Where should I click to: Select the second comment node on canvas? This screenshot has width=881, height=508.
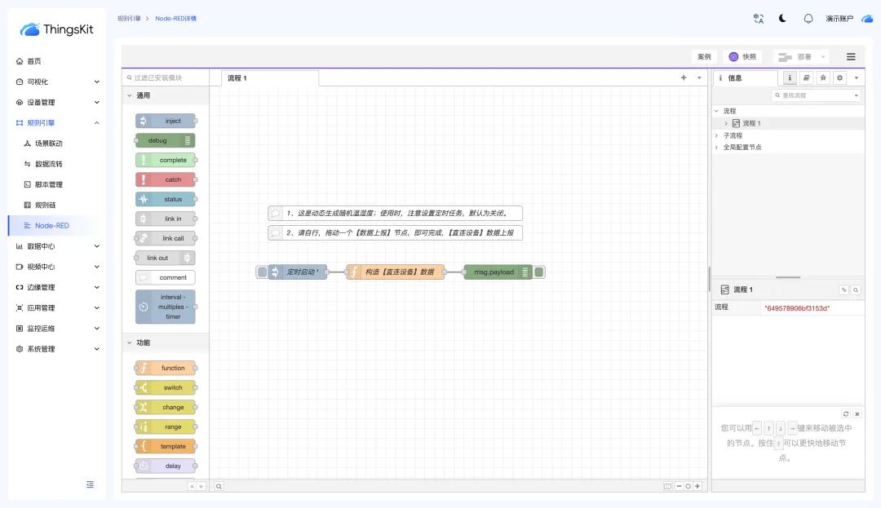point(396,233)
